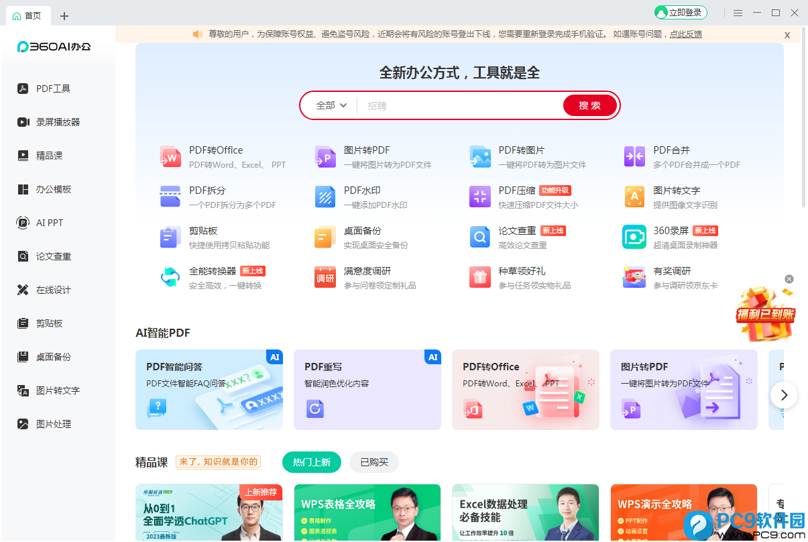Switch to the 首页 tab
Viewport: 808px width, 542px height.
tap(27, 15)
